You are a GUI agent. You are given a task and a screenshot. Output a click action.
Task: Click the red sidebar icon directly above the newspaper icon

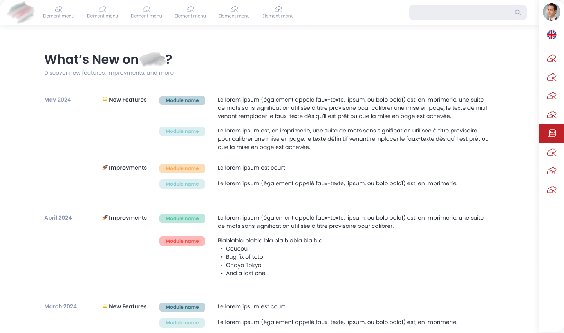coord(551,114)
